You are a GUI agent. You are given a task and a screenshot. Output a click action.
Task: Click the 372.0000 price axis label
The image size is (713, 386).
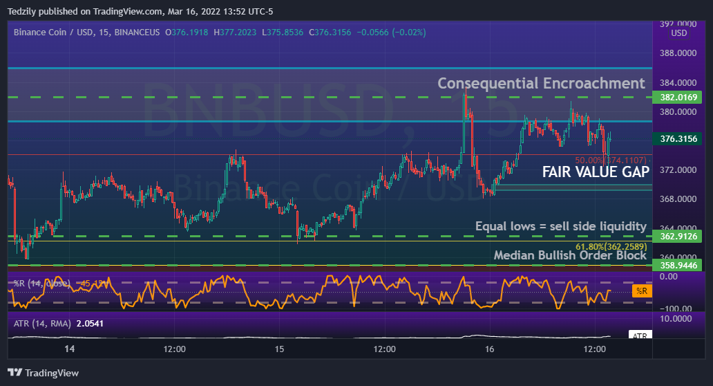coord(678,169)
